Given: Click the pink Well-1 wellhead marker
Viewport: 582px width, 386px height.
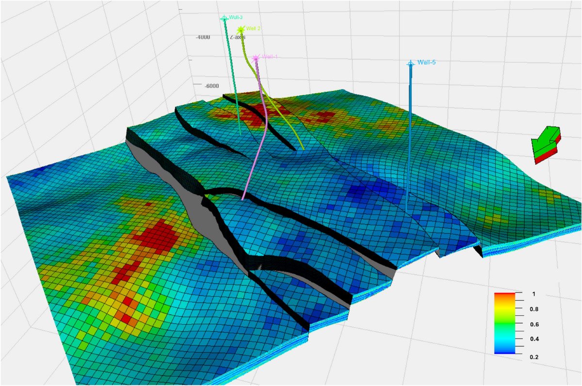Looking at the screenshot, I should 256,58.
